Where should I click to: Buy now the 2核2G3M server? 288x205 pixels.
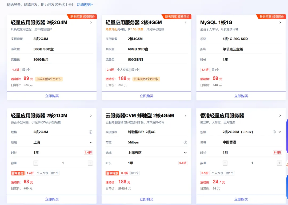coord(52,199)
